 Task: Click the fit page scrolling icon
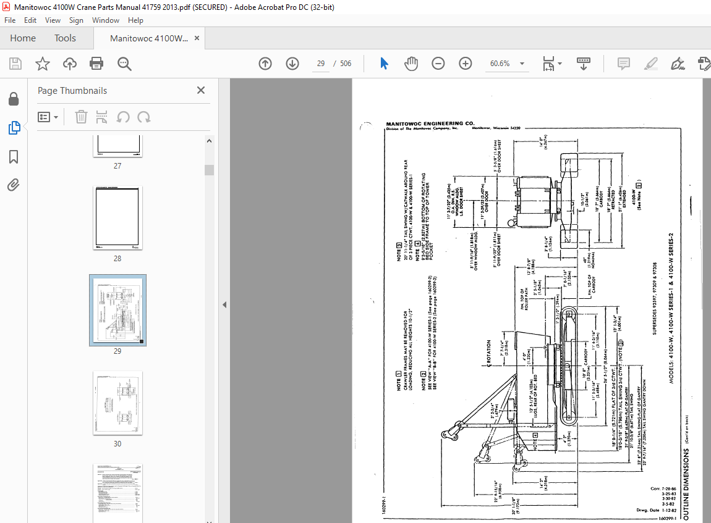click(548, 64)
